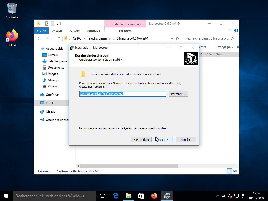Open recent locations dropdown in Explorer
This screenshot has height=201, width=268.
(x=53, y=38)
